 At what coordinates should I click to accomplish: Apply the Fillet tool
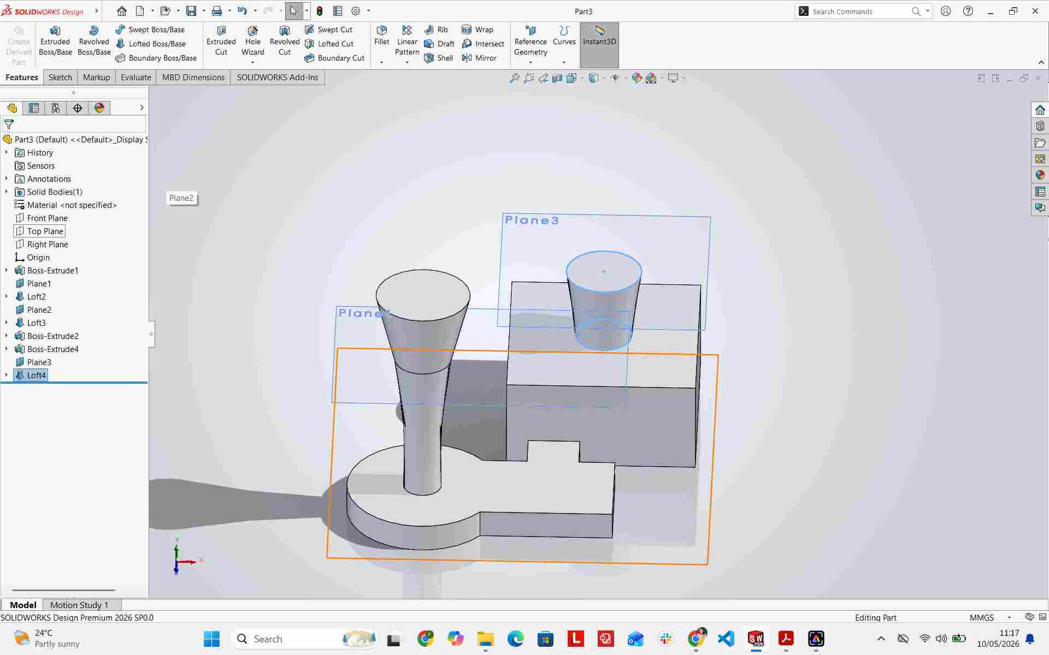382,35
